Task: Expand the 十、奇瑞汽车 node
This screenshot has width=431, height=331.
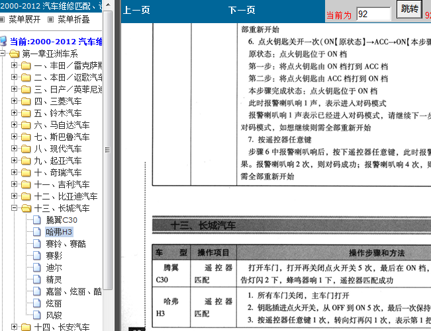Action: [14, 172]
